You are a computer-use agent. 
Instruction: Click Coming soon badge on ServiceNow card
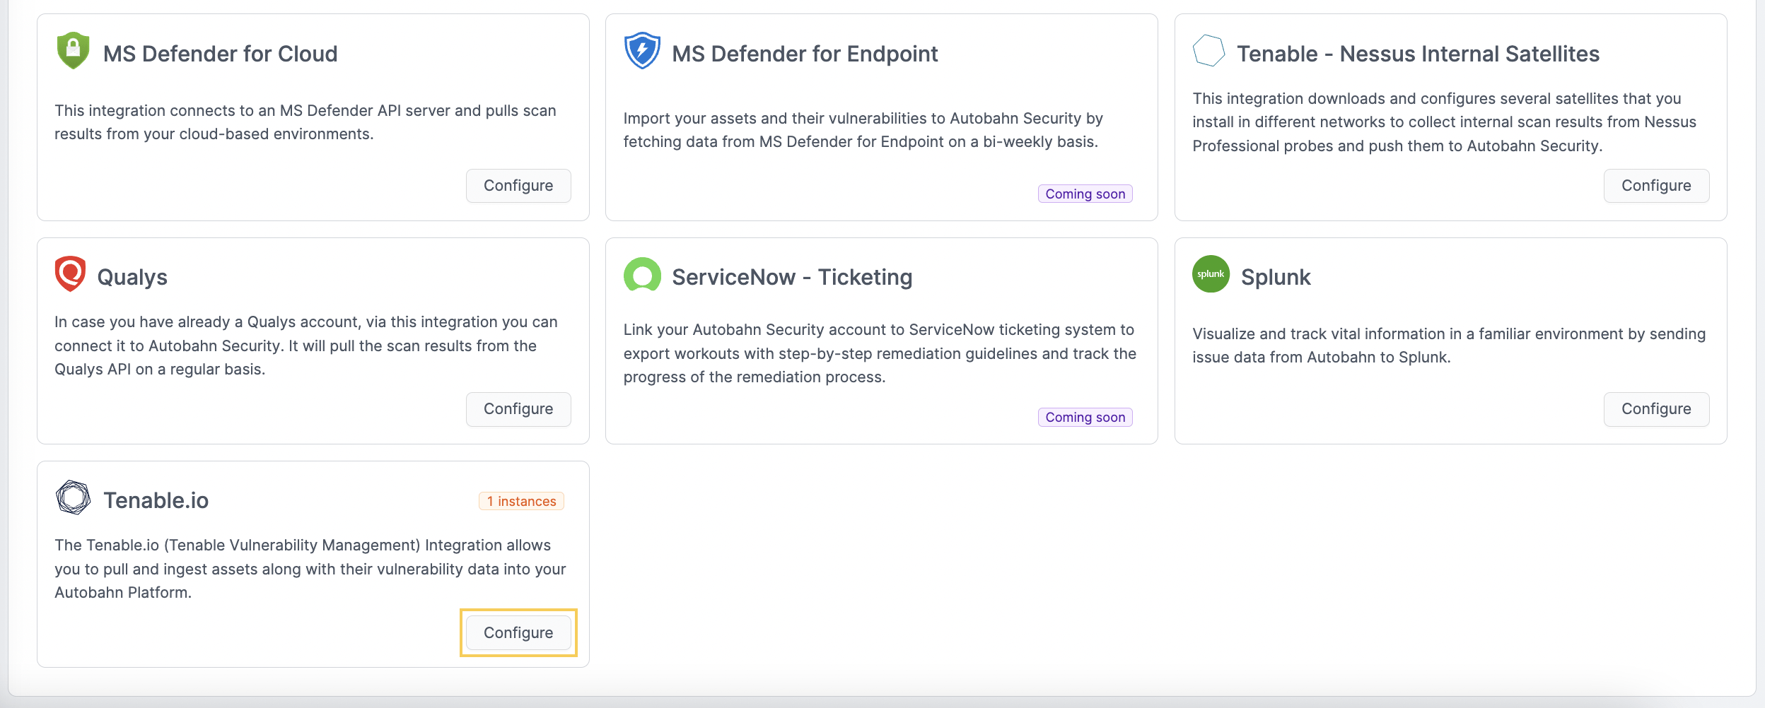(1085, 418)
